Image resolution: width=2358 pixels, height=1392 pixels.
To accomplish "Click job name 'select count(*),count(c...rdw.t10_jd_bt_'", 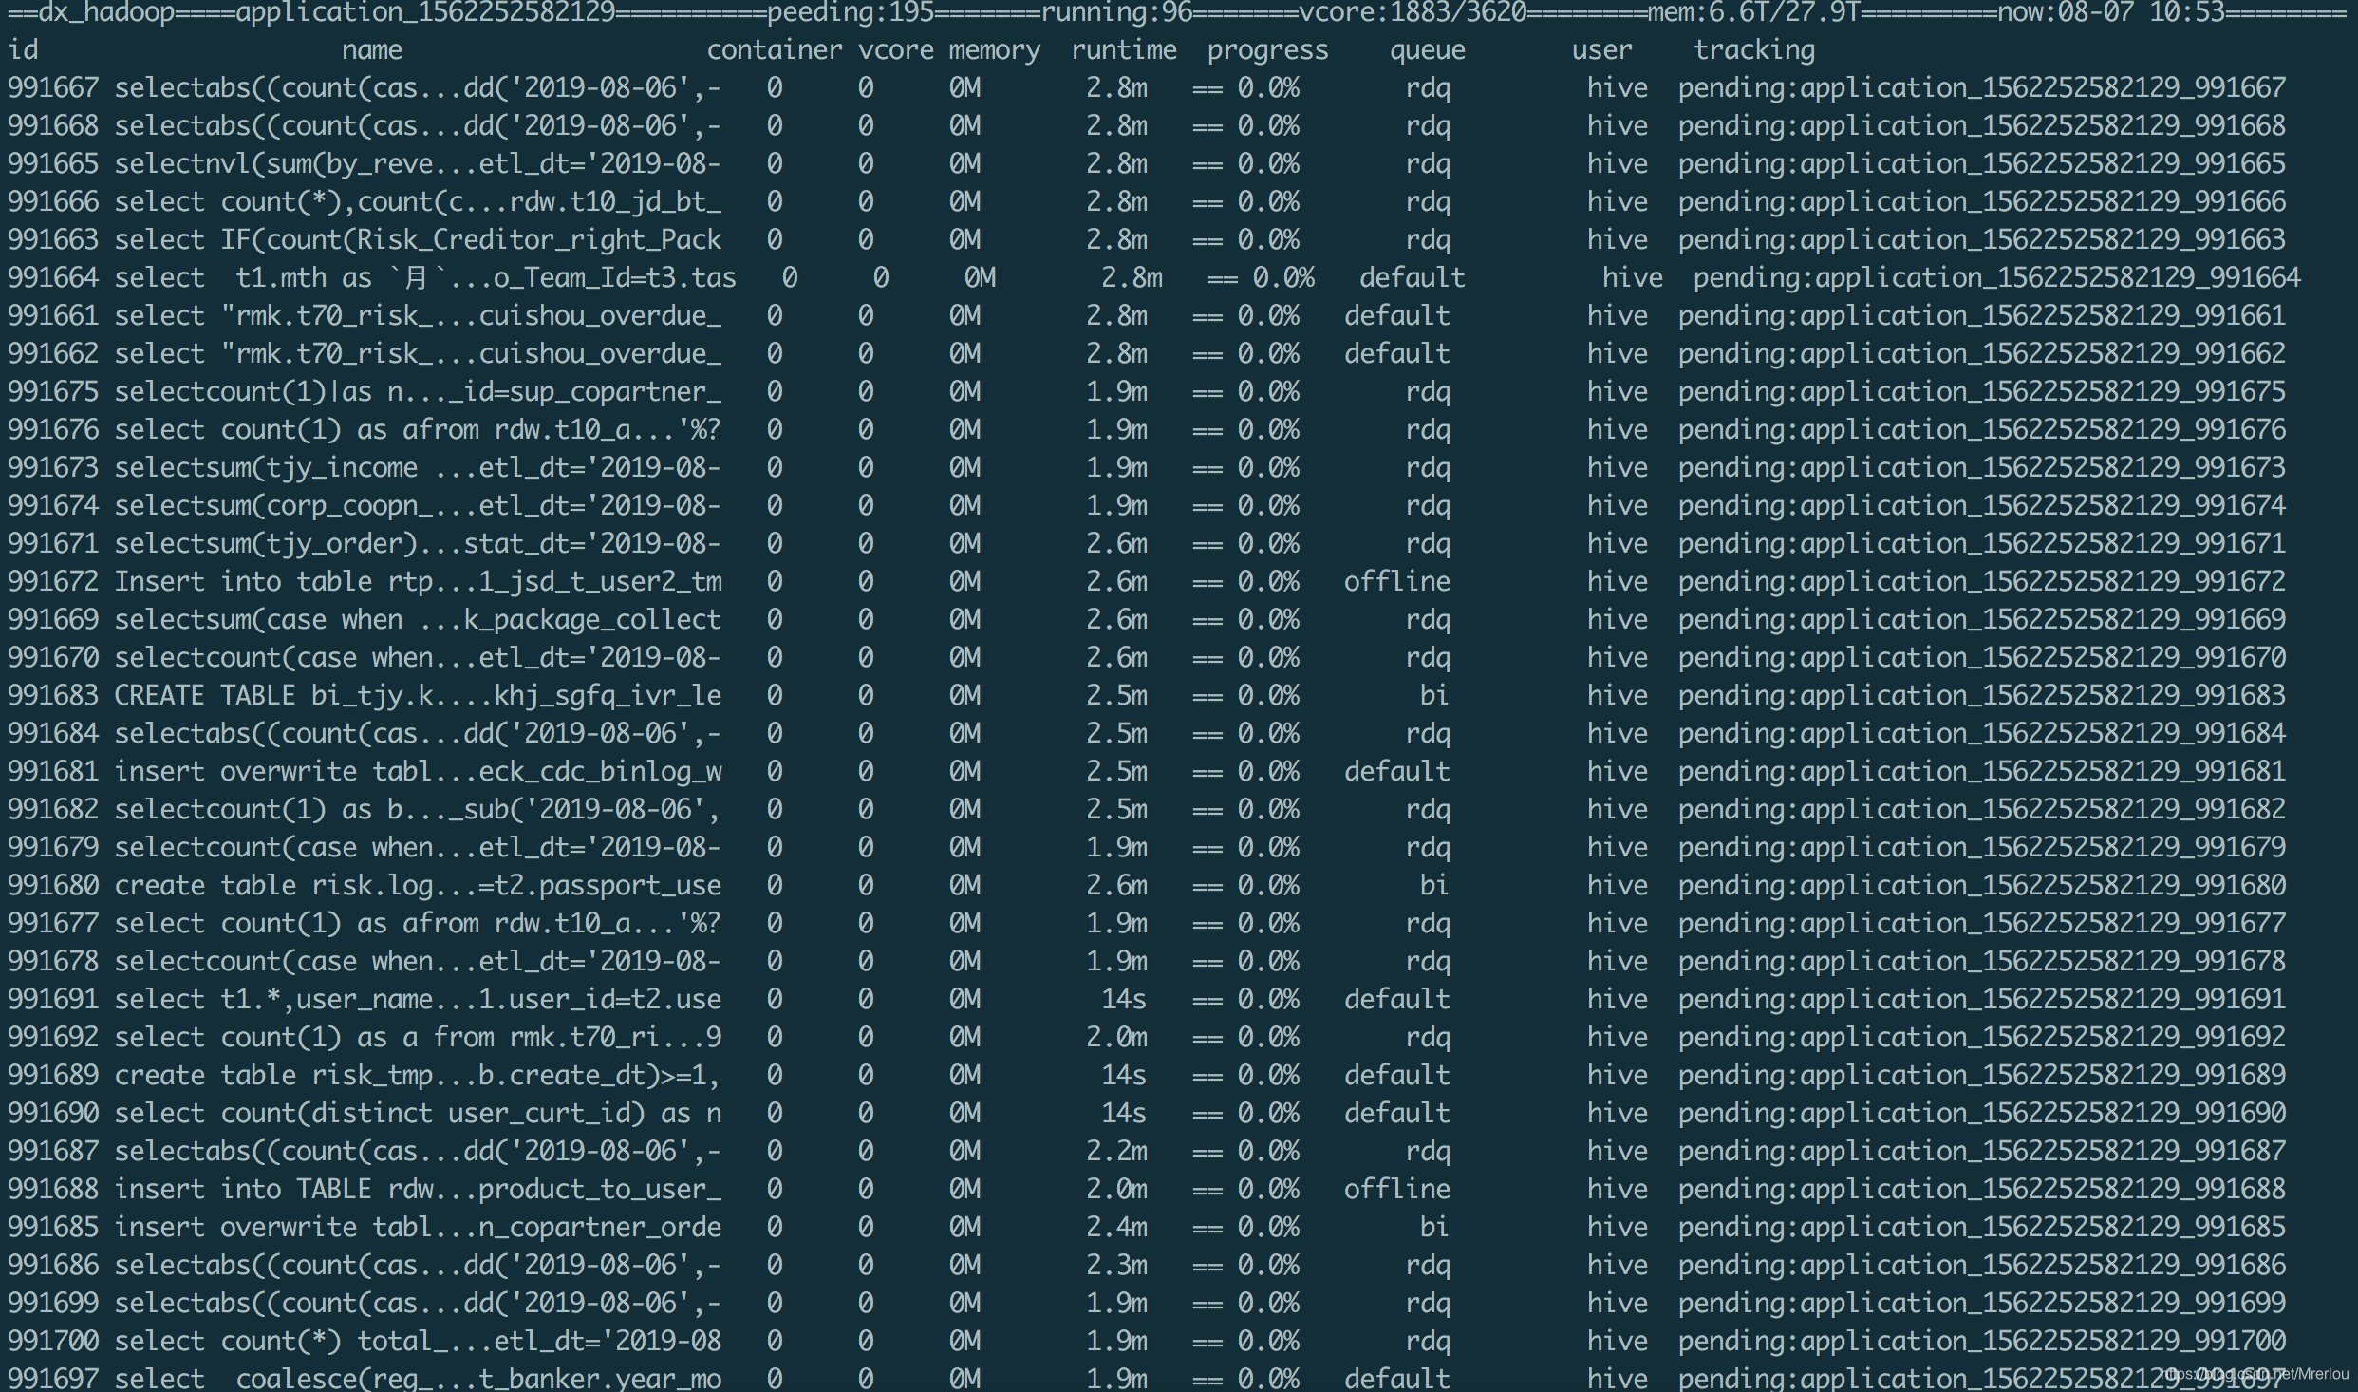I will (x=418, y=201).
